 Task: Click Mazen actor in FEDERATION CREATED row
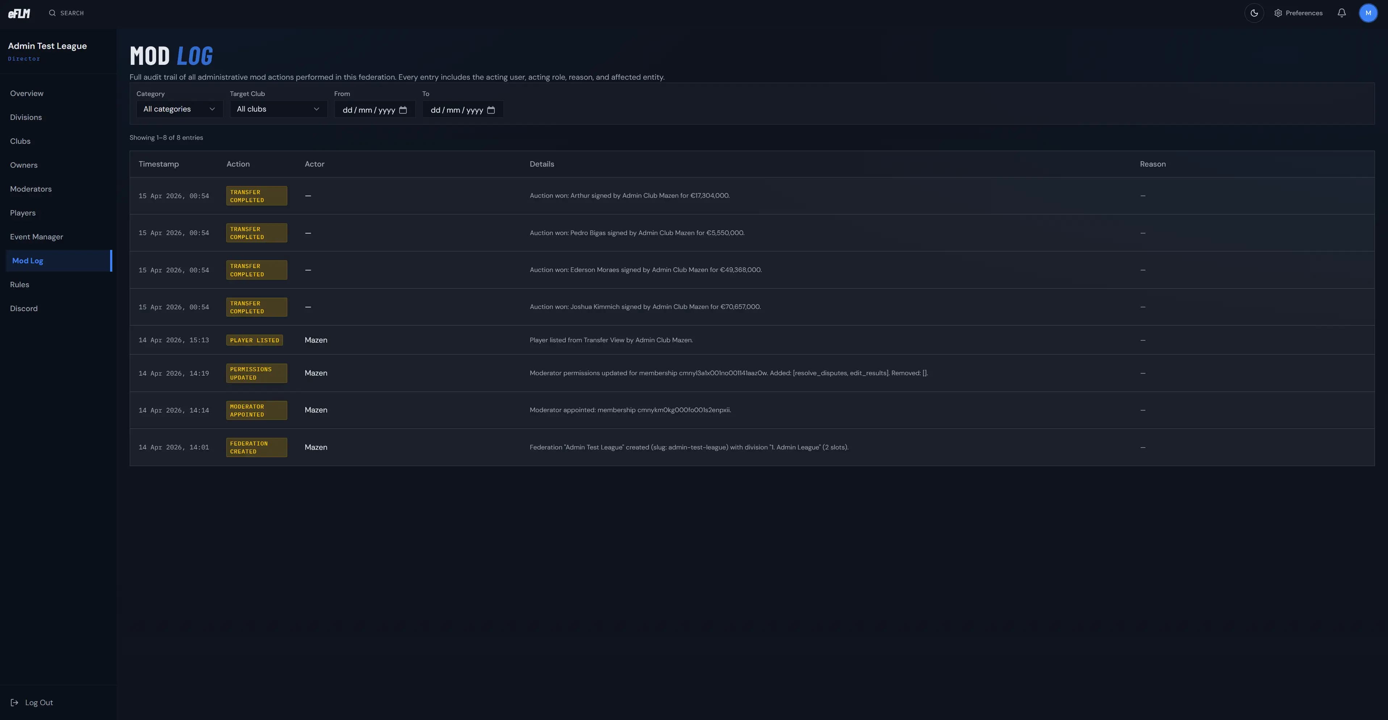316,447
